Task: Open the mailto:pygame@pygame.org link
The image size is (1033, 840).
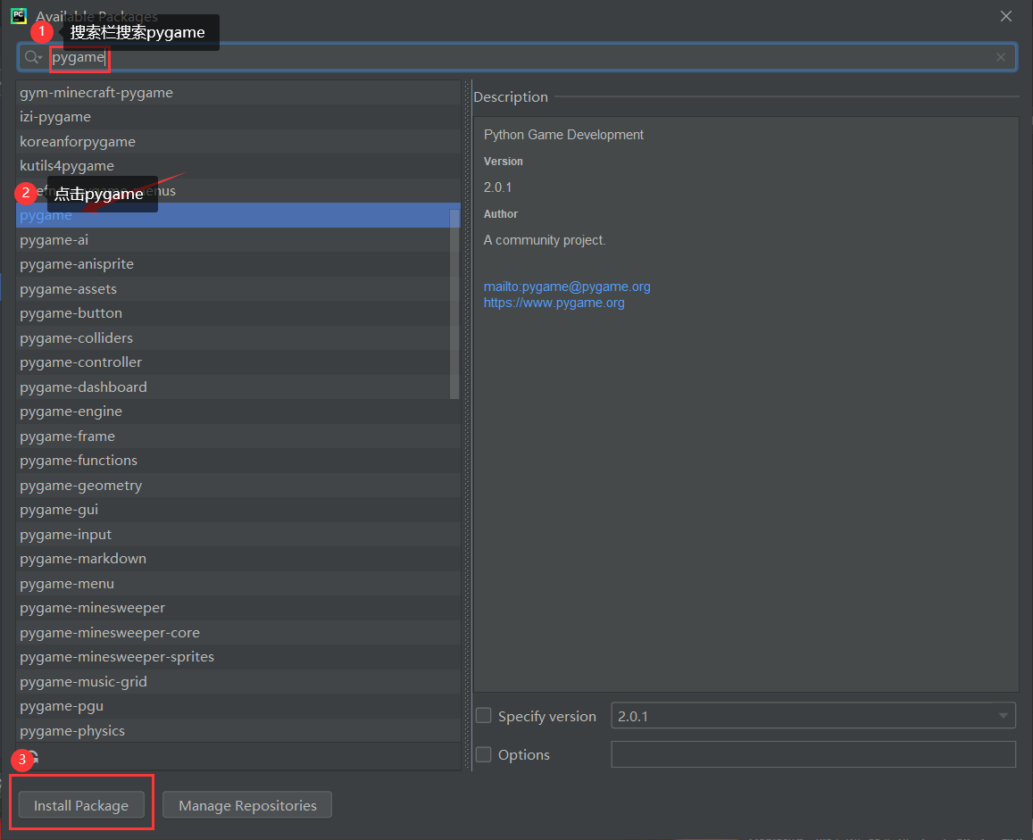Action: click(567, 287)
